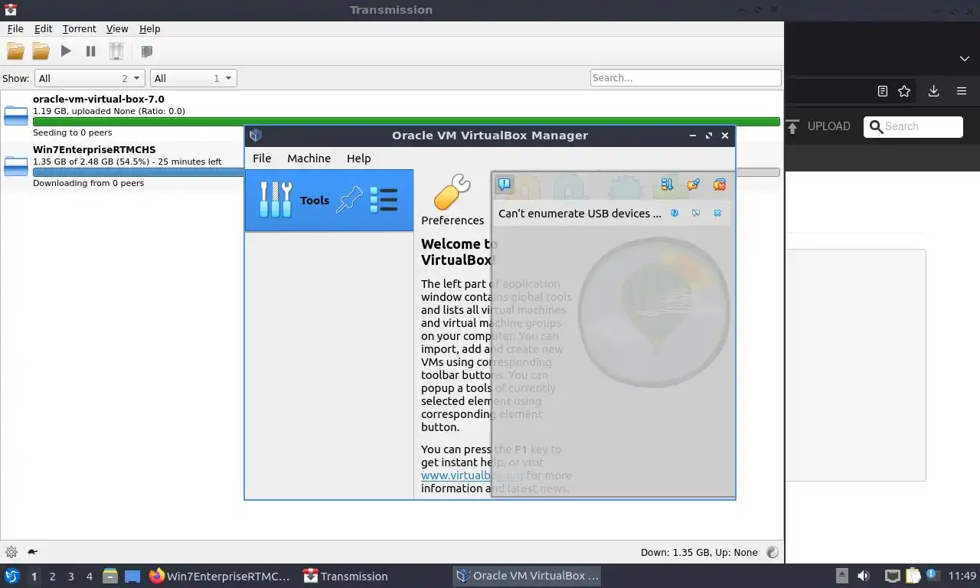This screenshot has height=588, width=980.
Task: Open the www.virtualbox.org link
Action: tap(472, 475)
